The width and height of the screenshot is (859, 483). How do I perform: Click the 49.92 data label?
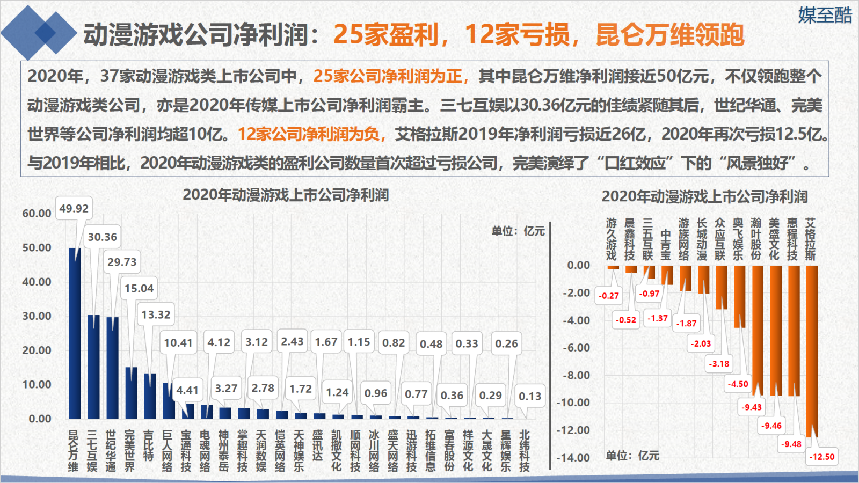tap(74, 208)
